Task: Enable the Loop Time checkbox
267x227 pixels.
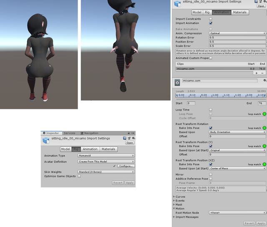Action: click(x=211, y=110)
